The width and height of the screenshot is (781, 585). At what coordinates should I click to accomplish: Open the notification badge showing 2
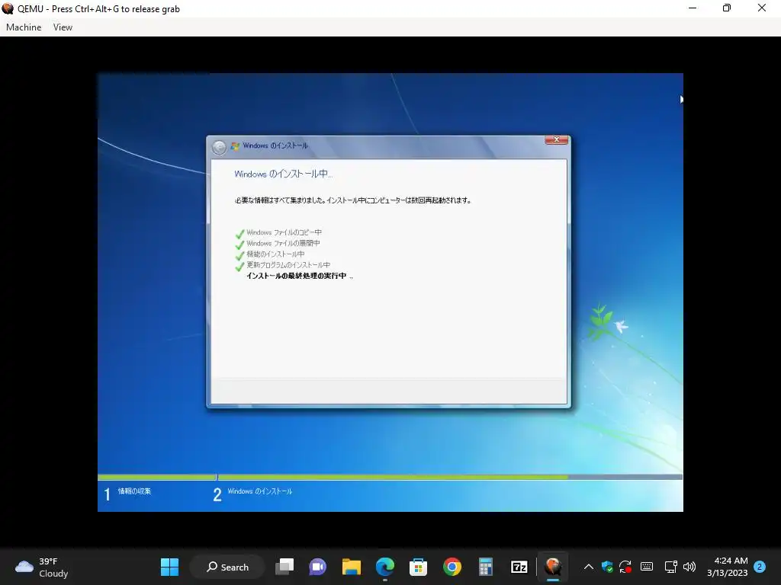760,567
